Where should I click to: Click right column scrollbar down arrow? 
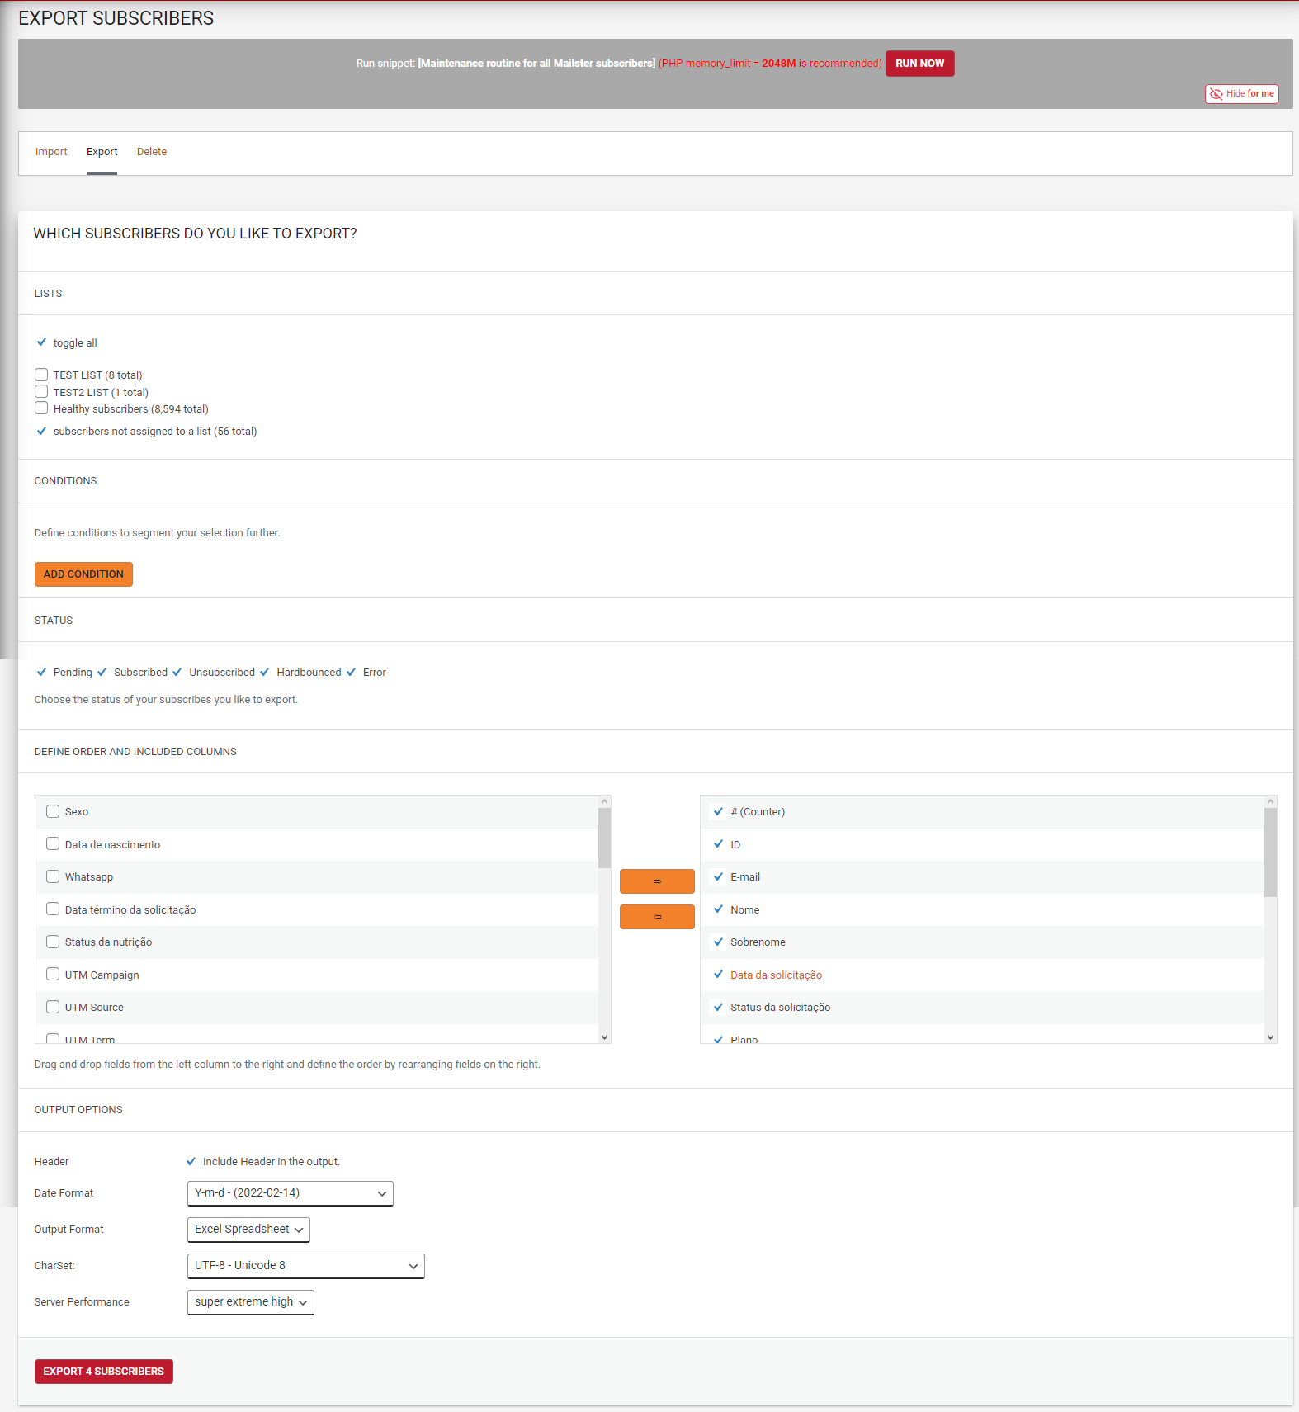(x=1271, y=1037)
